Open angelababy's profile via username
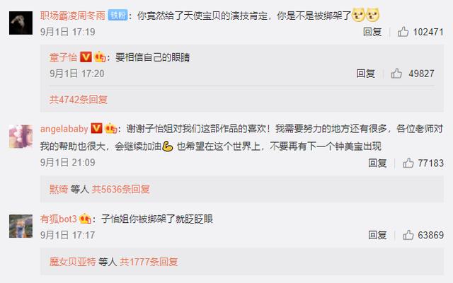Viewport: 453px width, 283px height. 64,129
